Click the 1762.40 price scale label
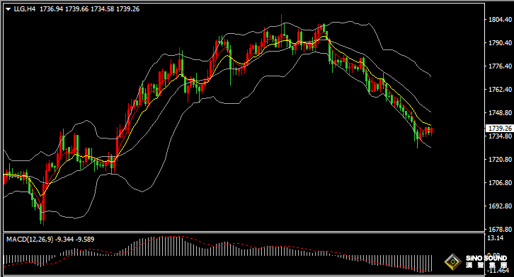 point(500,89)
